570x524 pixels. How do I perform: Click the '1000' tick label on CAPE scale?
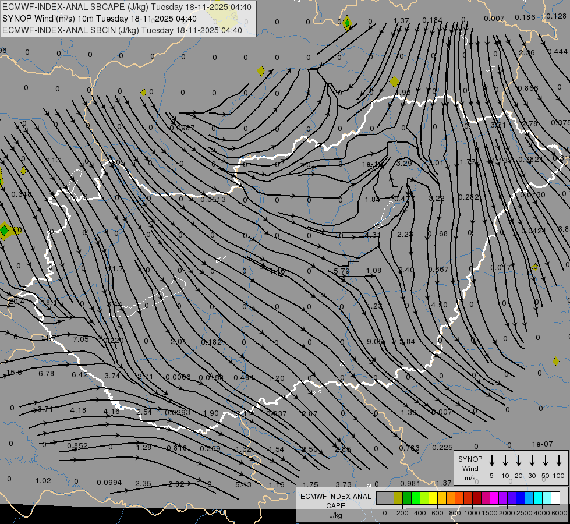coord(472,513)
